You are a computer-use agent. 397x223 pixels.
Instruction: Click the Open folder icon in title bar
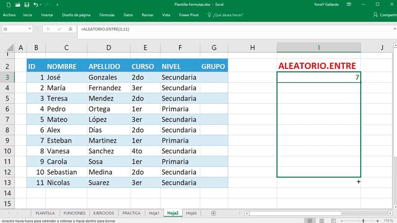tap(17, 5)
